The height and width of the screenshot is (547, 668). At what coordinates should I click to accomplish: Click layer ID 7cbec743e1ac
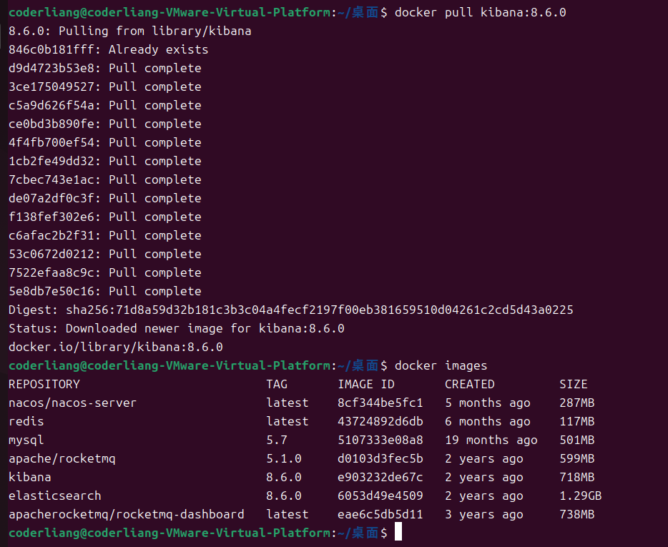point(51,179)
